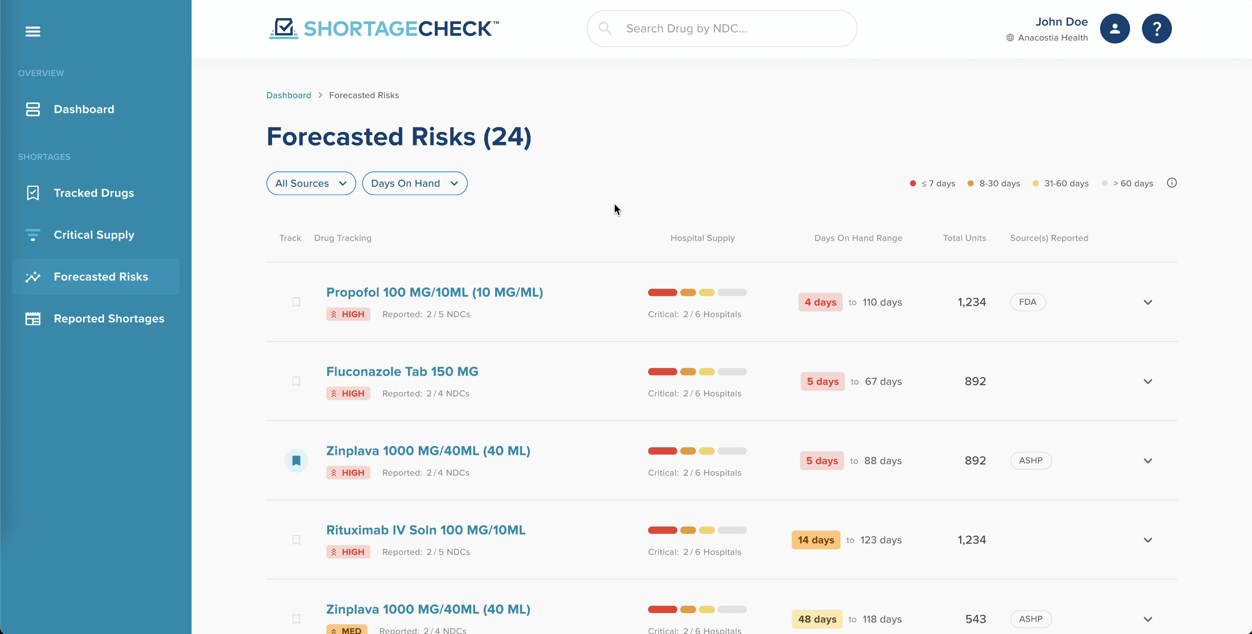Expand the Fluconazole row chevron
The image size is (1252, 634).
coord(1148,381)
